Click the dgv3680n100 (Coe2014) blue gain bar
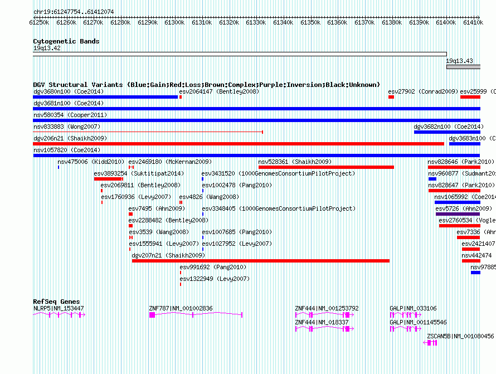The height and width of the screenshot is (374, 496). [x=105, y=97]
